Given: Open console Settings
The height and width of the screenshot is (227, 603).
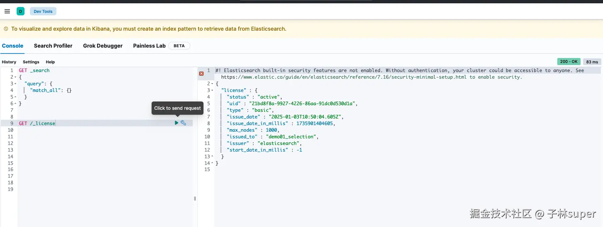Looking at the screenshot, I should tap(31, 62).
